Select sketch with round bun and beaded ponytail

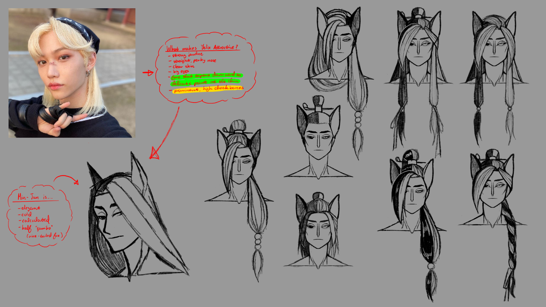pyautogui.click(x=239, y=200)
